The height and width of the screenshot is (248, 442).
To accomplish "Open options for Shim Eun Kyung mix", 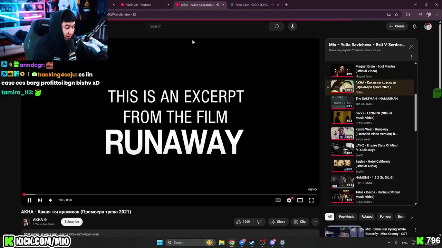I will [416, 230].
